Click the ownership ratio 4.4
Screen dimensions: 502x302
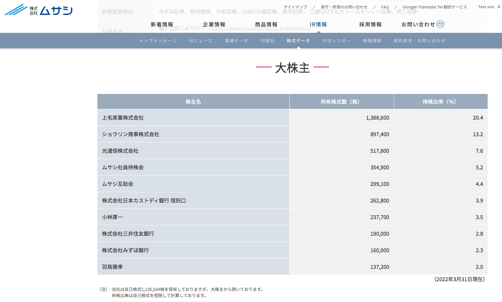(x=479, y=184)
